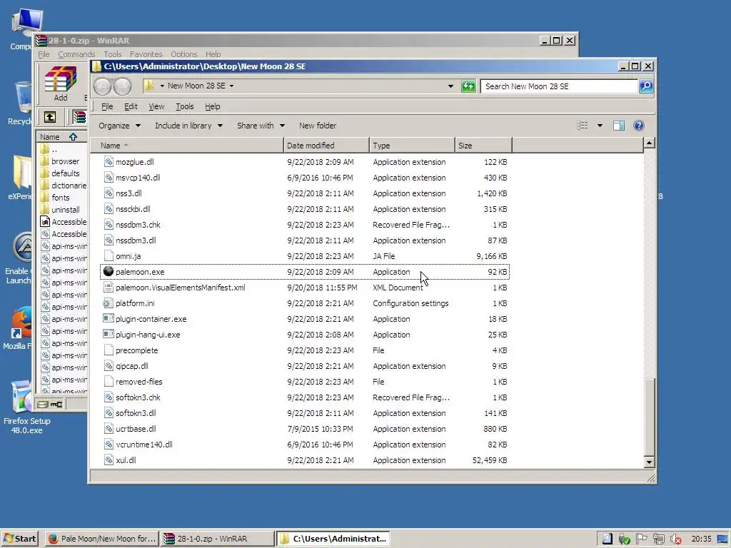Open the Explorer Tools menu
This screenshot has width=731, height=548.
[185, 106]
